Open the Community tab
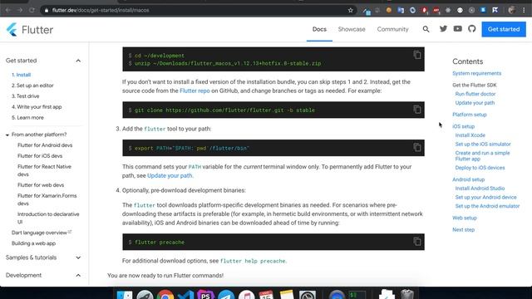532x299 pixels. pyautogui.click(x=392, y=29)
